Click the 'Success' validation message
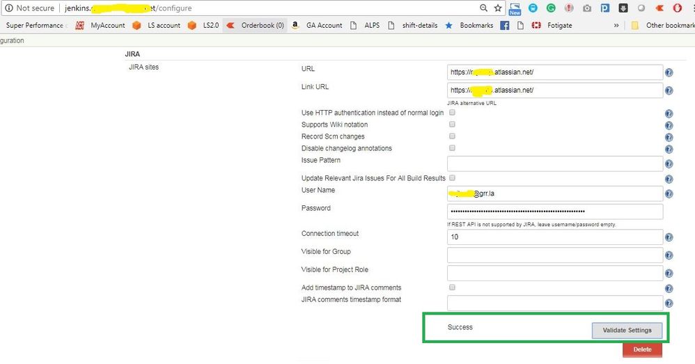 pos(460,327)
